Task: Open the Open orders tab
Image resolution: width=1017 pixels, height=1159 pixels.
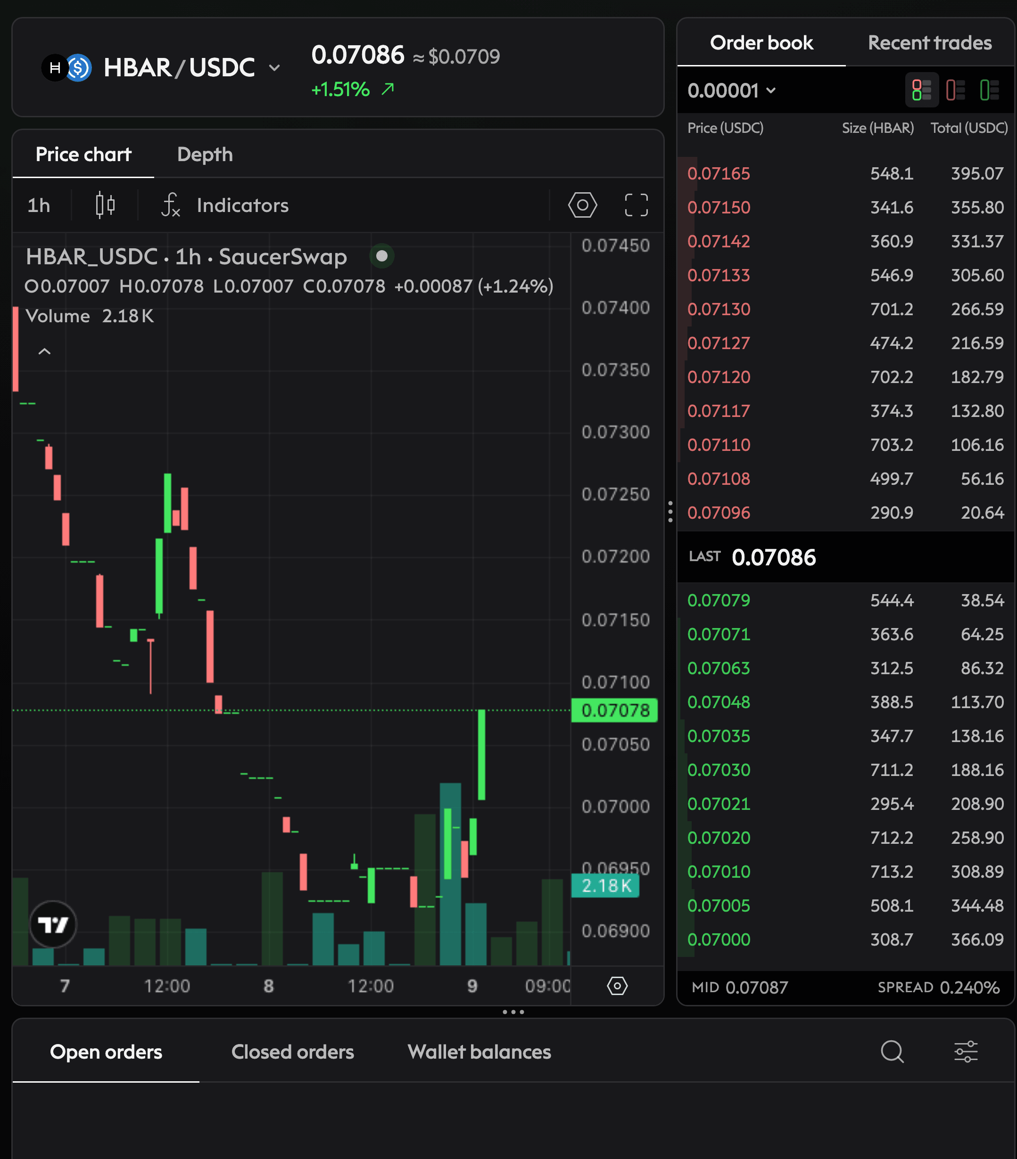Action: click(x=106, y=1052)
